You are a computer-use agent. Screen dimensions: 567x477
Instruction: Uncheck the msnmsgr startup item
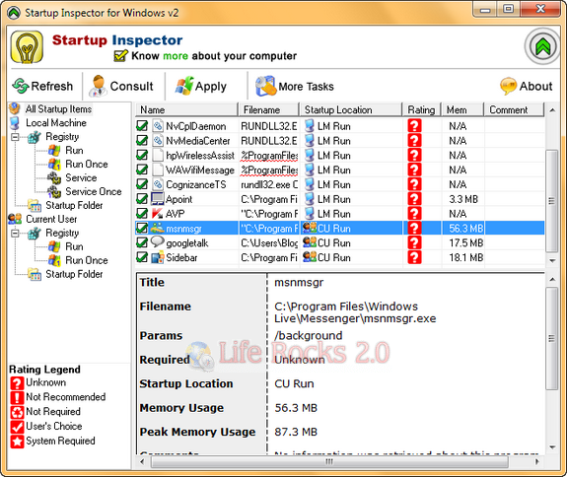tap(142, 228)
